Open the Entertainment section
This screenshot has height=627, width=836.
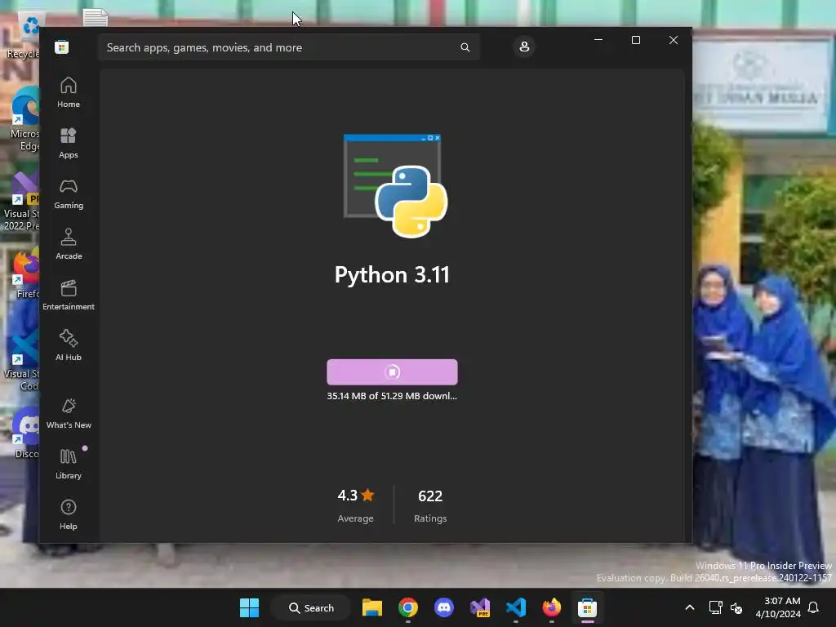(x=69, y=295)
